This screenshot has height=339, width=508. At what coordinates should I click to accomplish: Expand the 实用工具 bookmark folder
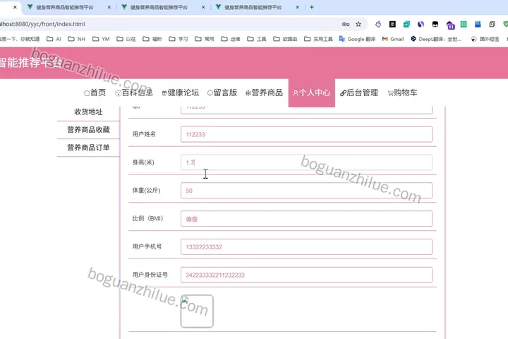point(318,39)
